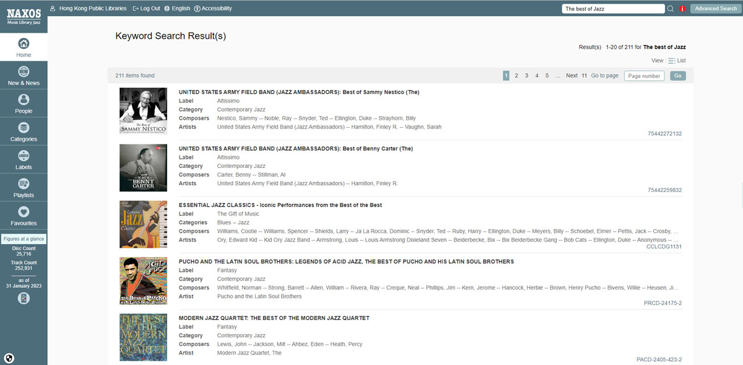Open the Accessibility options
This screenshot has height=365, width=743.
pyautogui.click(x=213, y=9)
